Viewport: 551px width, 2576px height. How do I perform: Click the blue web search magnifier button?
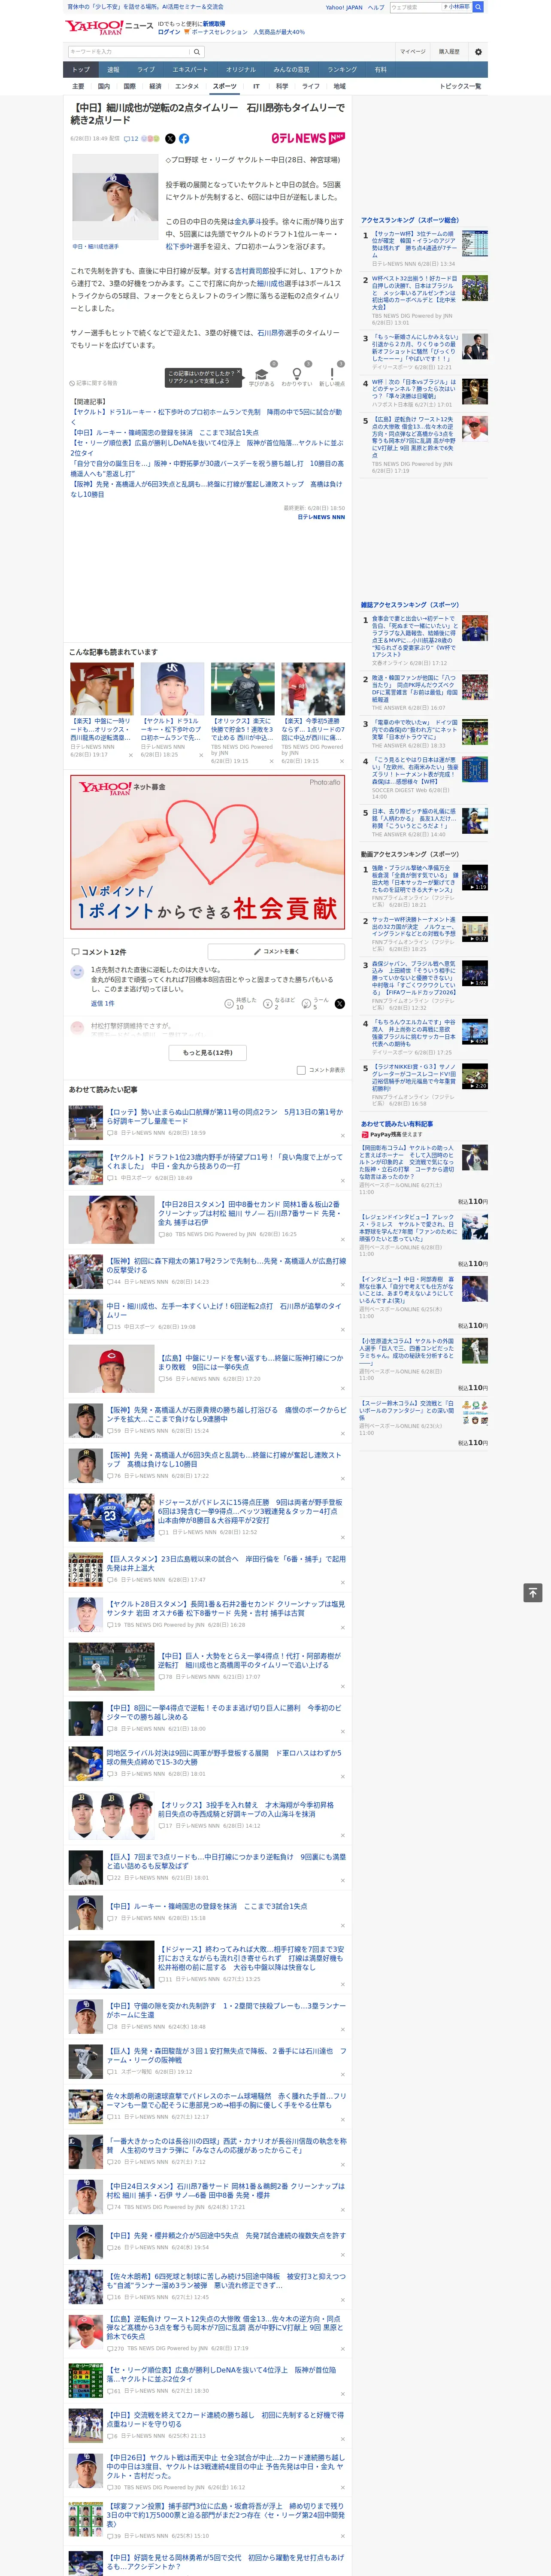[x=478, y=7]
